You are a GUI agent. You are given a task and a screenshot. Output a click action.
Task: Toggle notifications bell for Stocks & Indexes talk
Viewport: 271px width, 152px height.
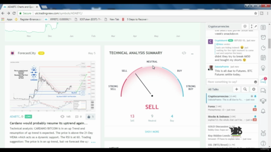click(255, 117)
